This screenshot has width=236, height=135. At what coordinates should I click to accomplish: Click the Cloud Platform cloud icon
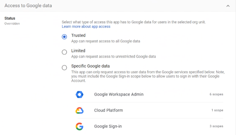coord(79,111)
